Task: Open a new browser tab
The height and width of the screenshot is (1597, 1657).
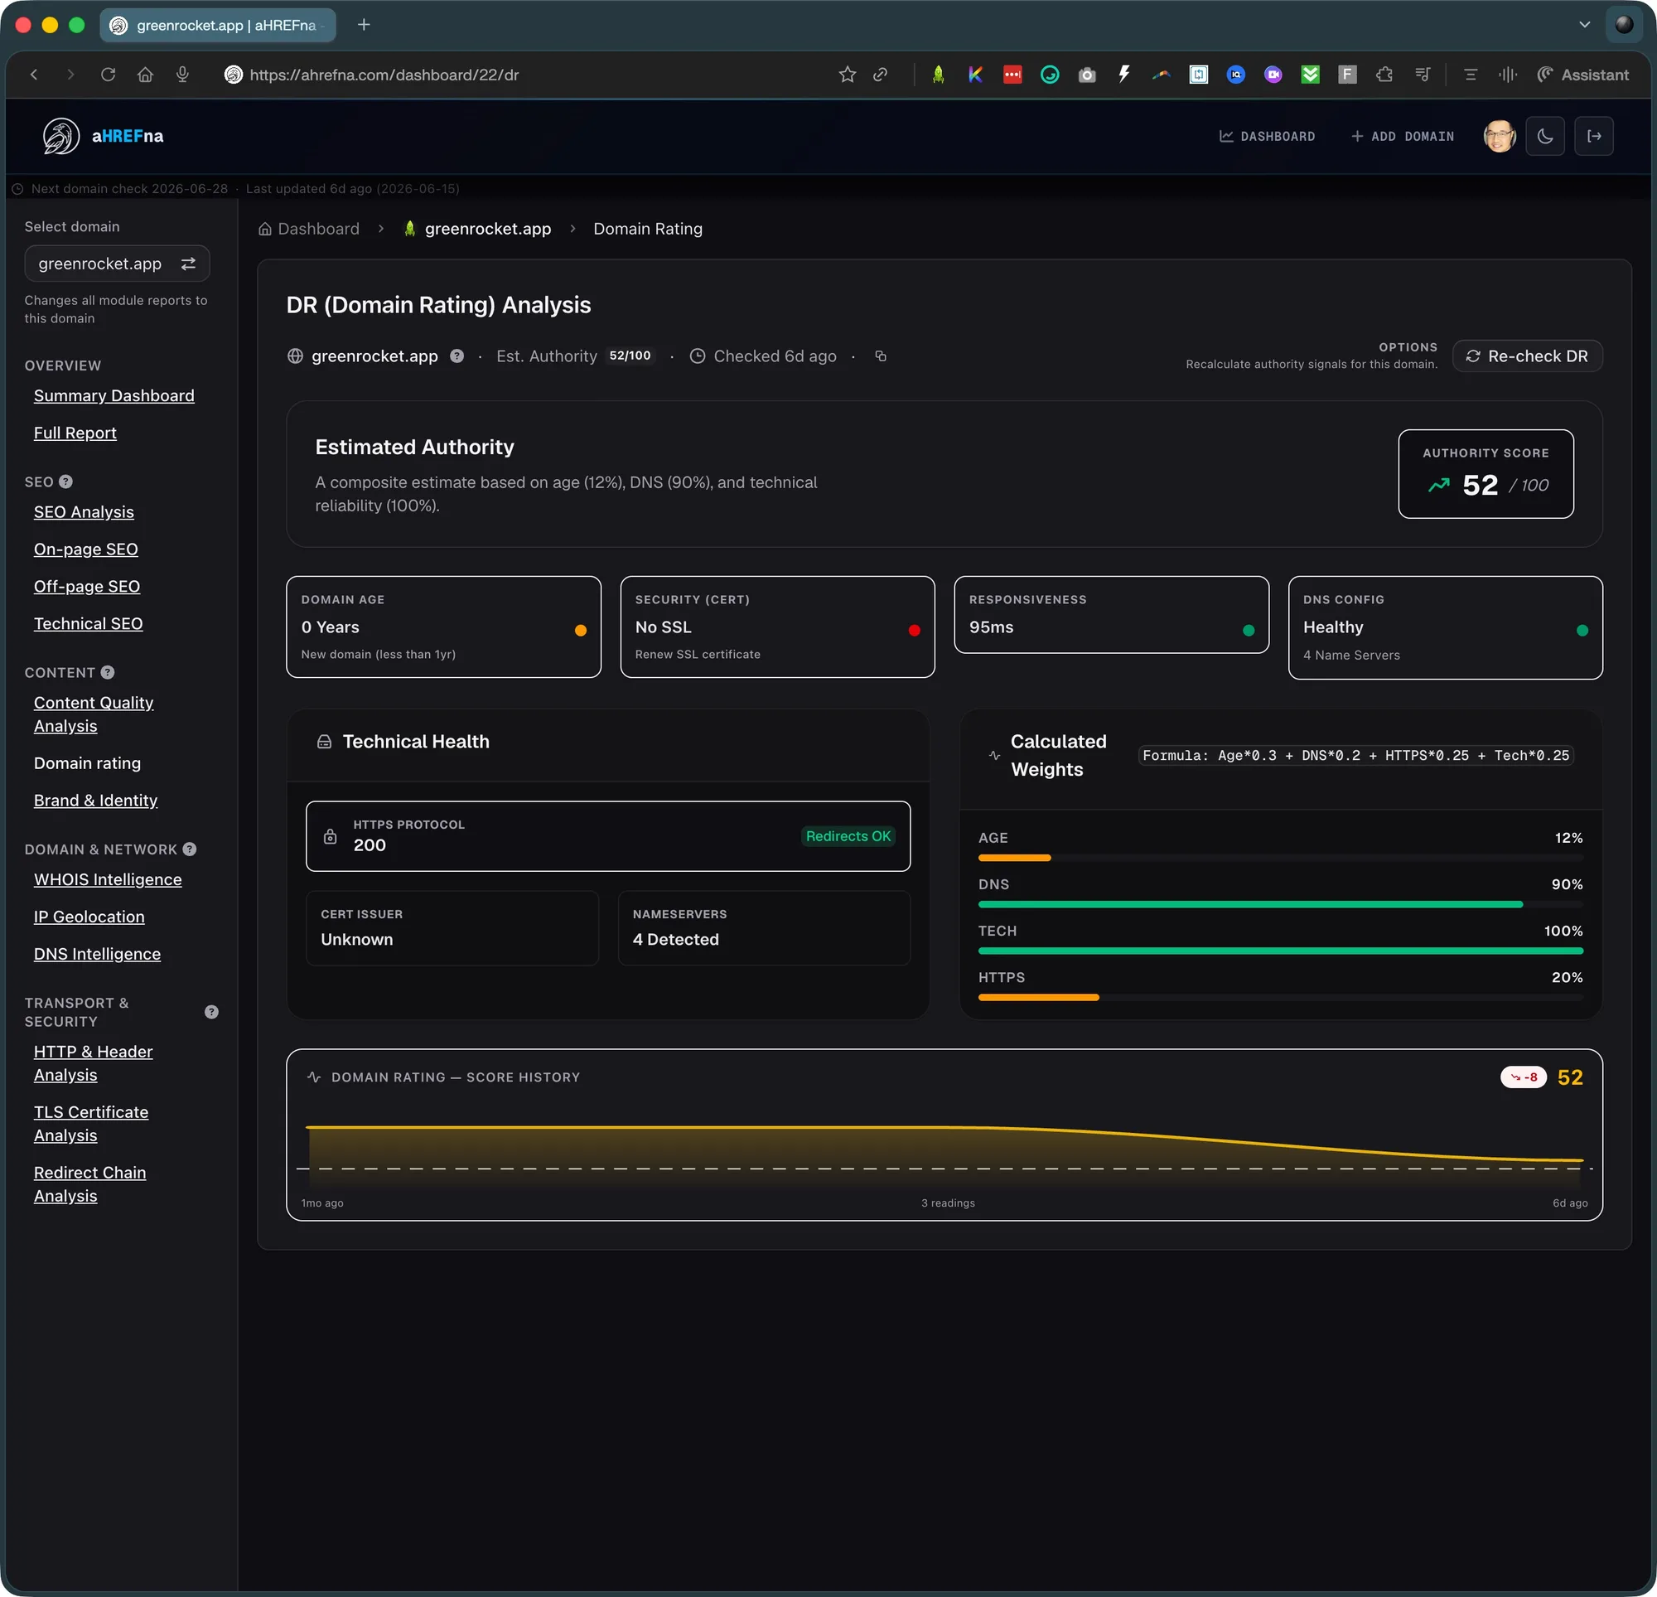Action: [364, 25]
